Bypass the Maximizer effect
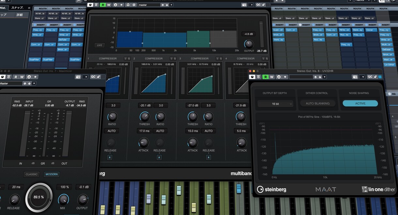The image size is (398, 215). 9,77
